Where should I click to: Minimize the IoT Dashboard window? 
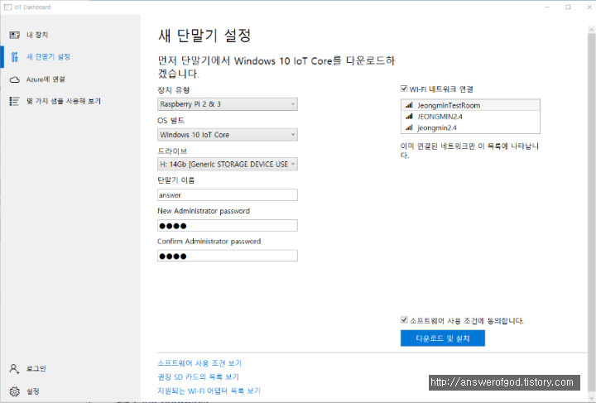(547, 7)
